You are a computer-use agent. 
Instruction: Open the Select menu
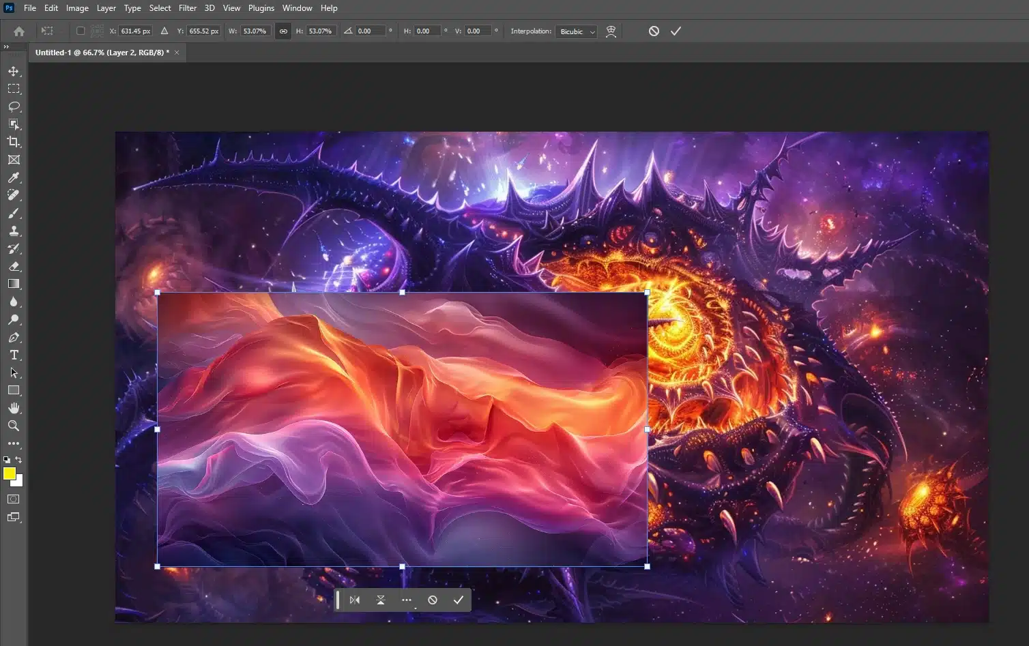coord(160,8)
